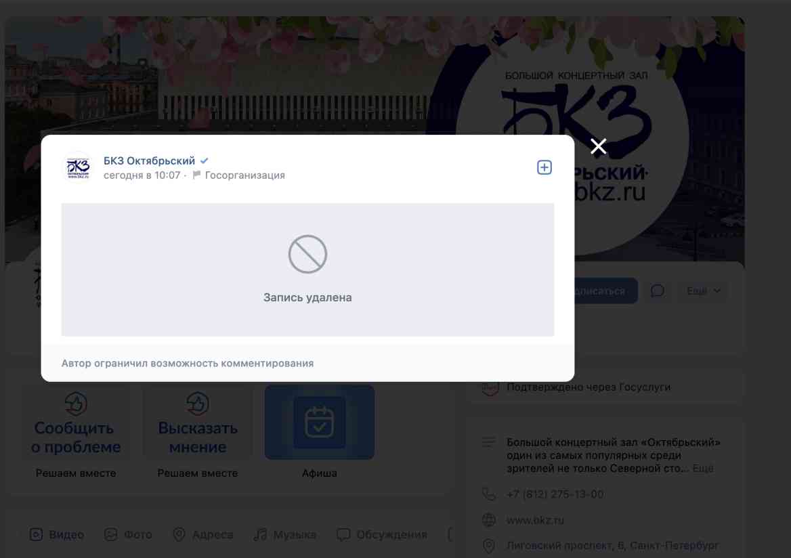The height and width of the screenshot is (558, 791).
Task: Click the Подписаться button
Action: point(605,291)
